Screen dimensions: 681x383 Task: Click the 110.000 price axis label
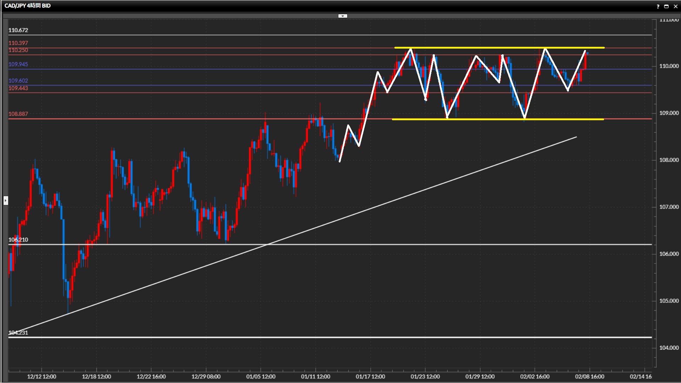[x=669, y=66]
